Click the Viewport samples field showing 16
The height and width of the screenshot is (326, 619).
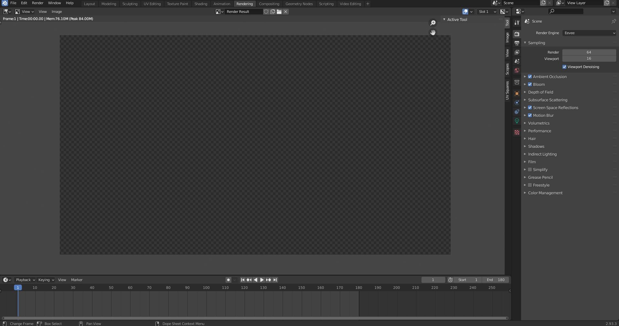[x=589, y=59]
